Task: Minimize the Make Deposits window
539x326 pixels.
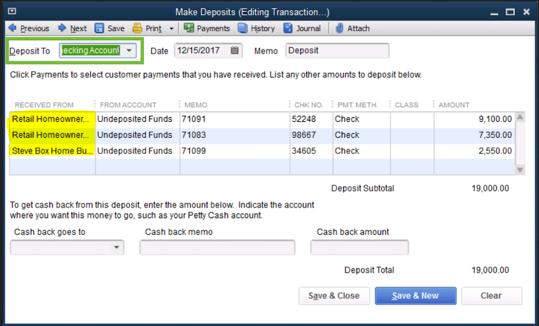Action: point(494,13)
